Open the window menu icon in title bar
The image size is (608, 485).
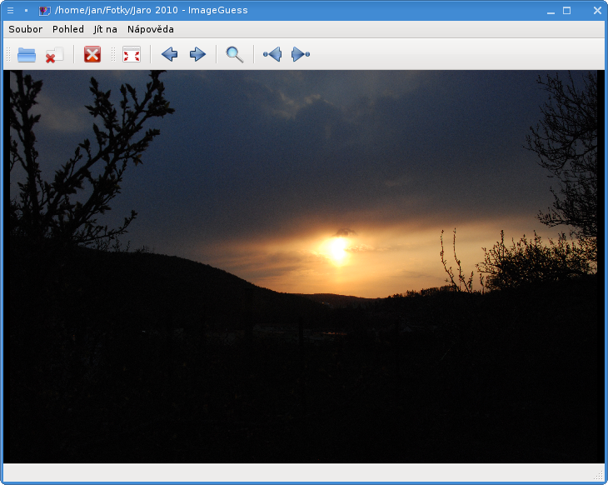pyautogui.click(x=11, y=11)
